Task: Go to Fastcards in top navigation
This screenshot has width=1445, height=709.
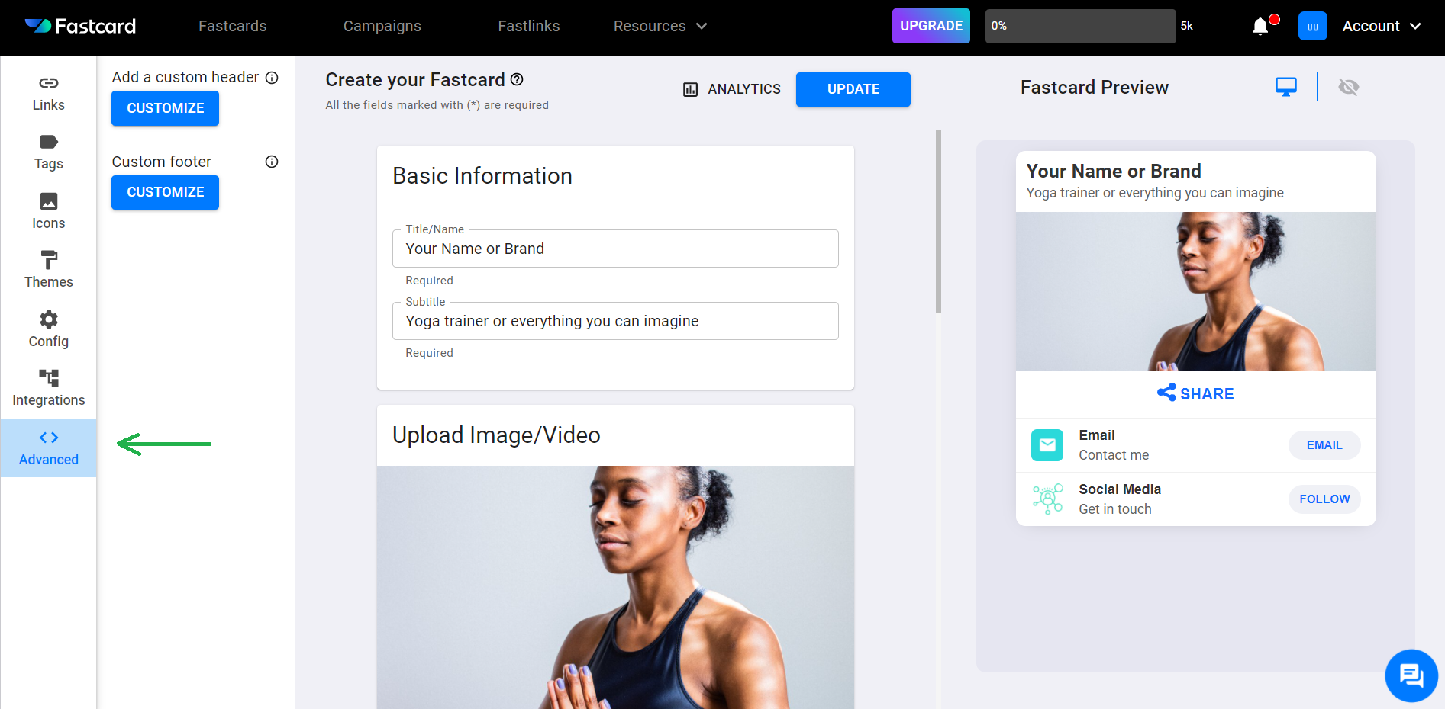Action: [233, 26]
